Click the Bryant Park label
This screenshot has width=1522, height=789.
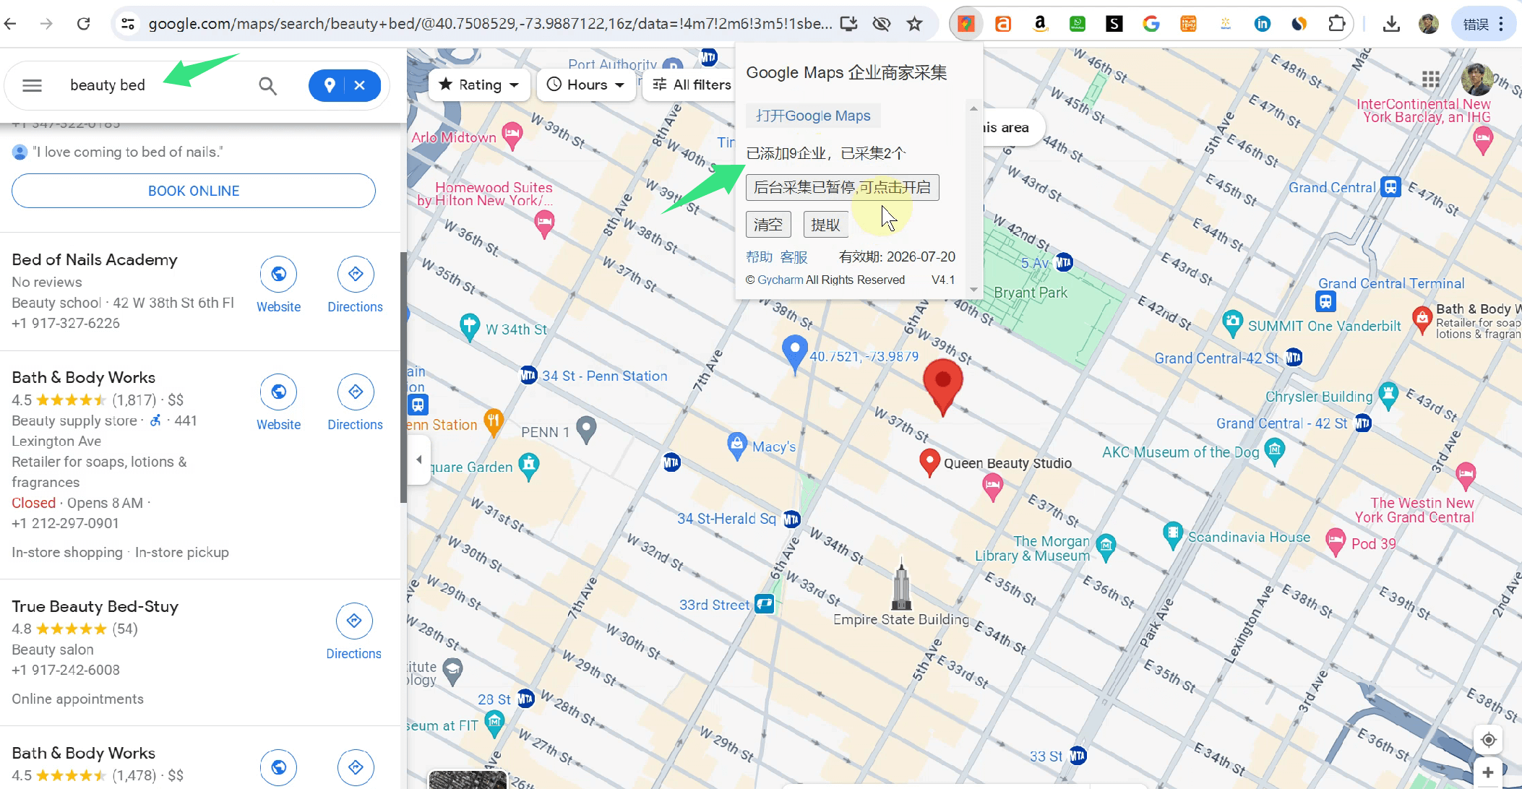click(1031, 293)
